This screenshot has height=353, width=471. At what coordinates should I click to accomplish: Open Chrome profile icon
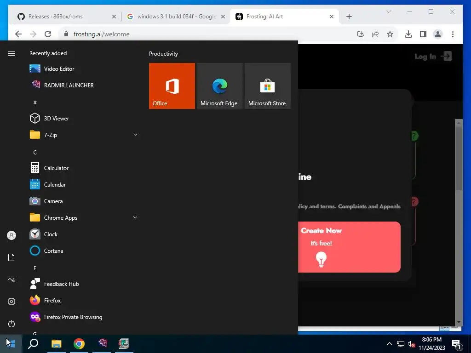[x=438, y=34]
